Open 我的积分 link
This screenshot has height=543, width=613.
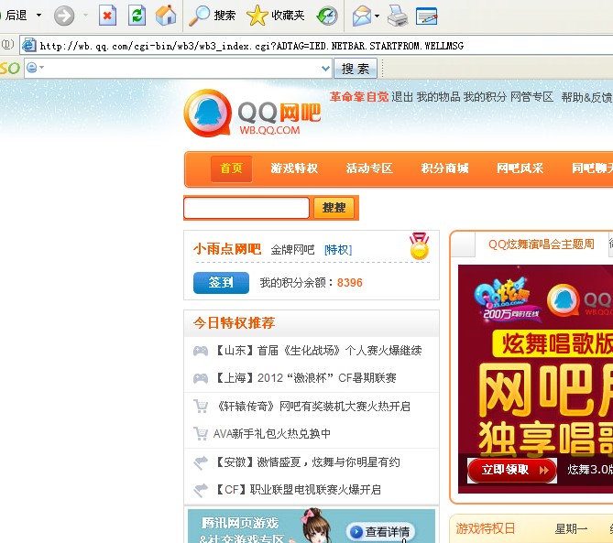tap(485, 96)
